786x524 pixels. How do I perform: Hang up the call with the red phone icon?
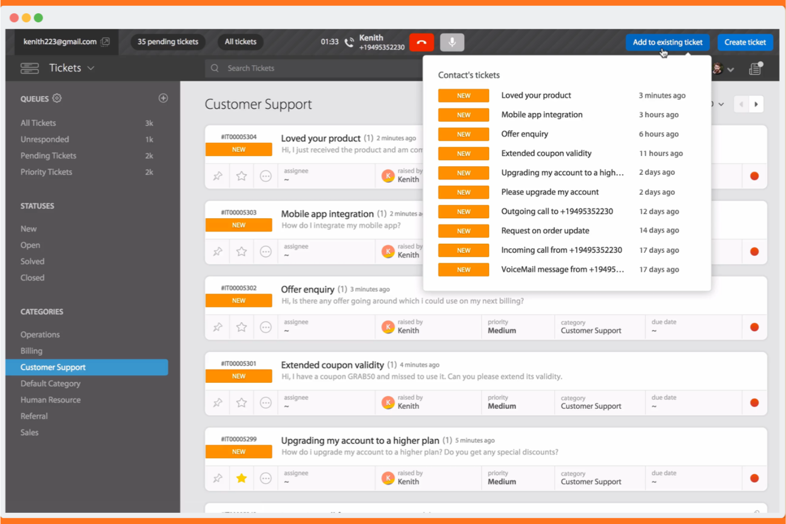421,42
